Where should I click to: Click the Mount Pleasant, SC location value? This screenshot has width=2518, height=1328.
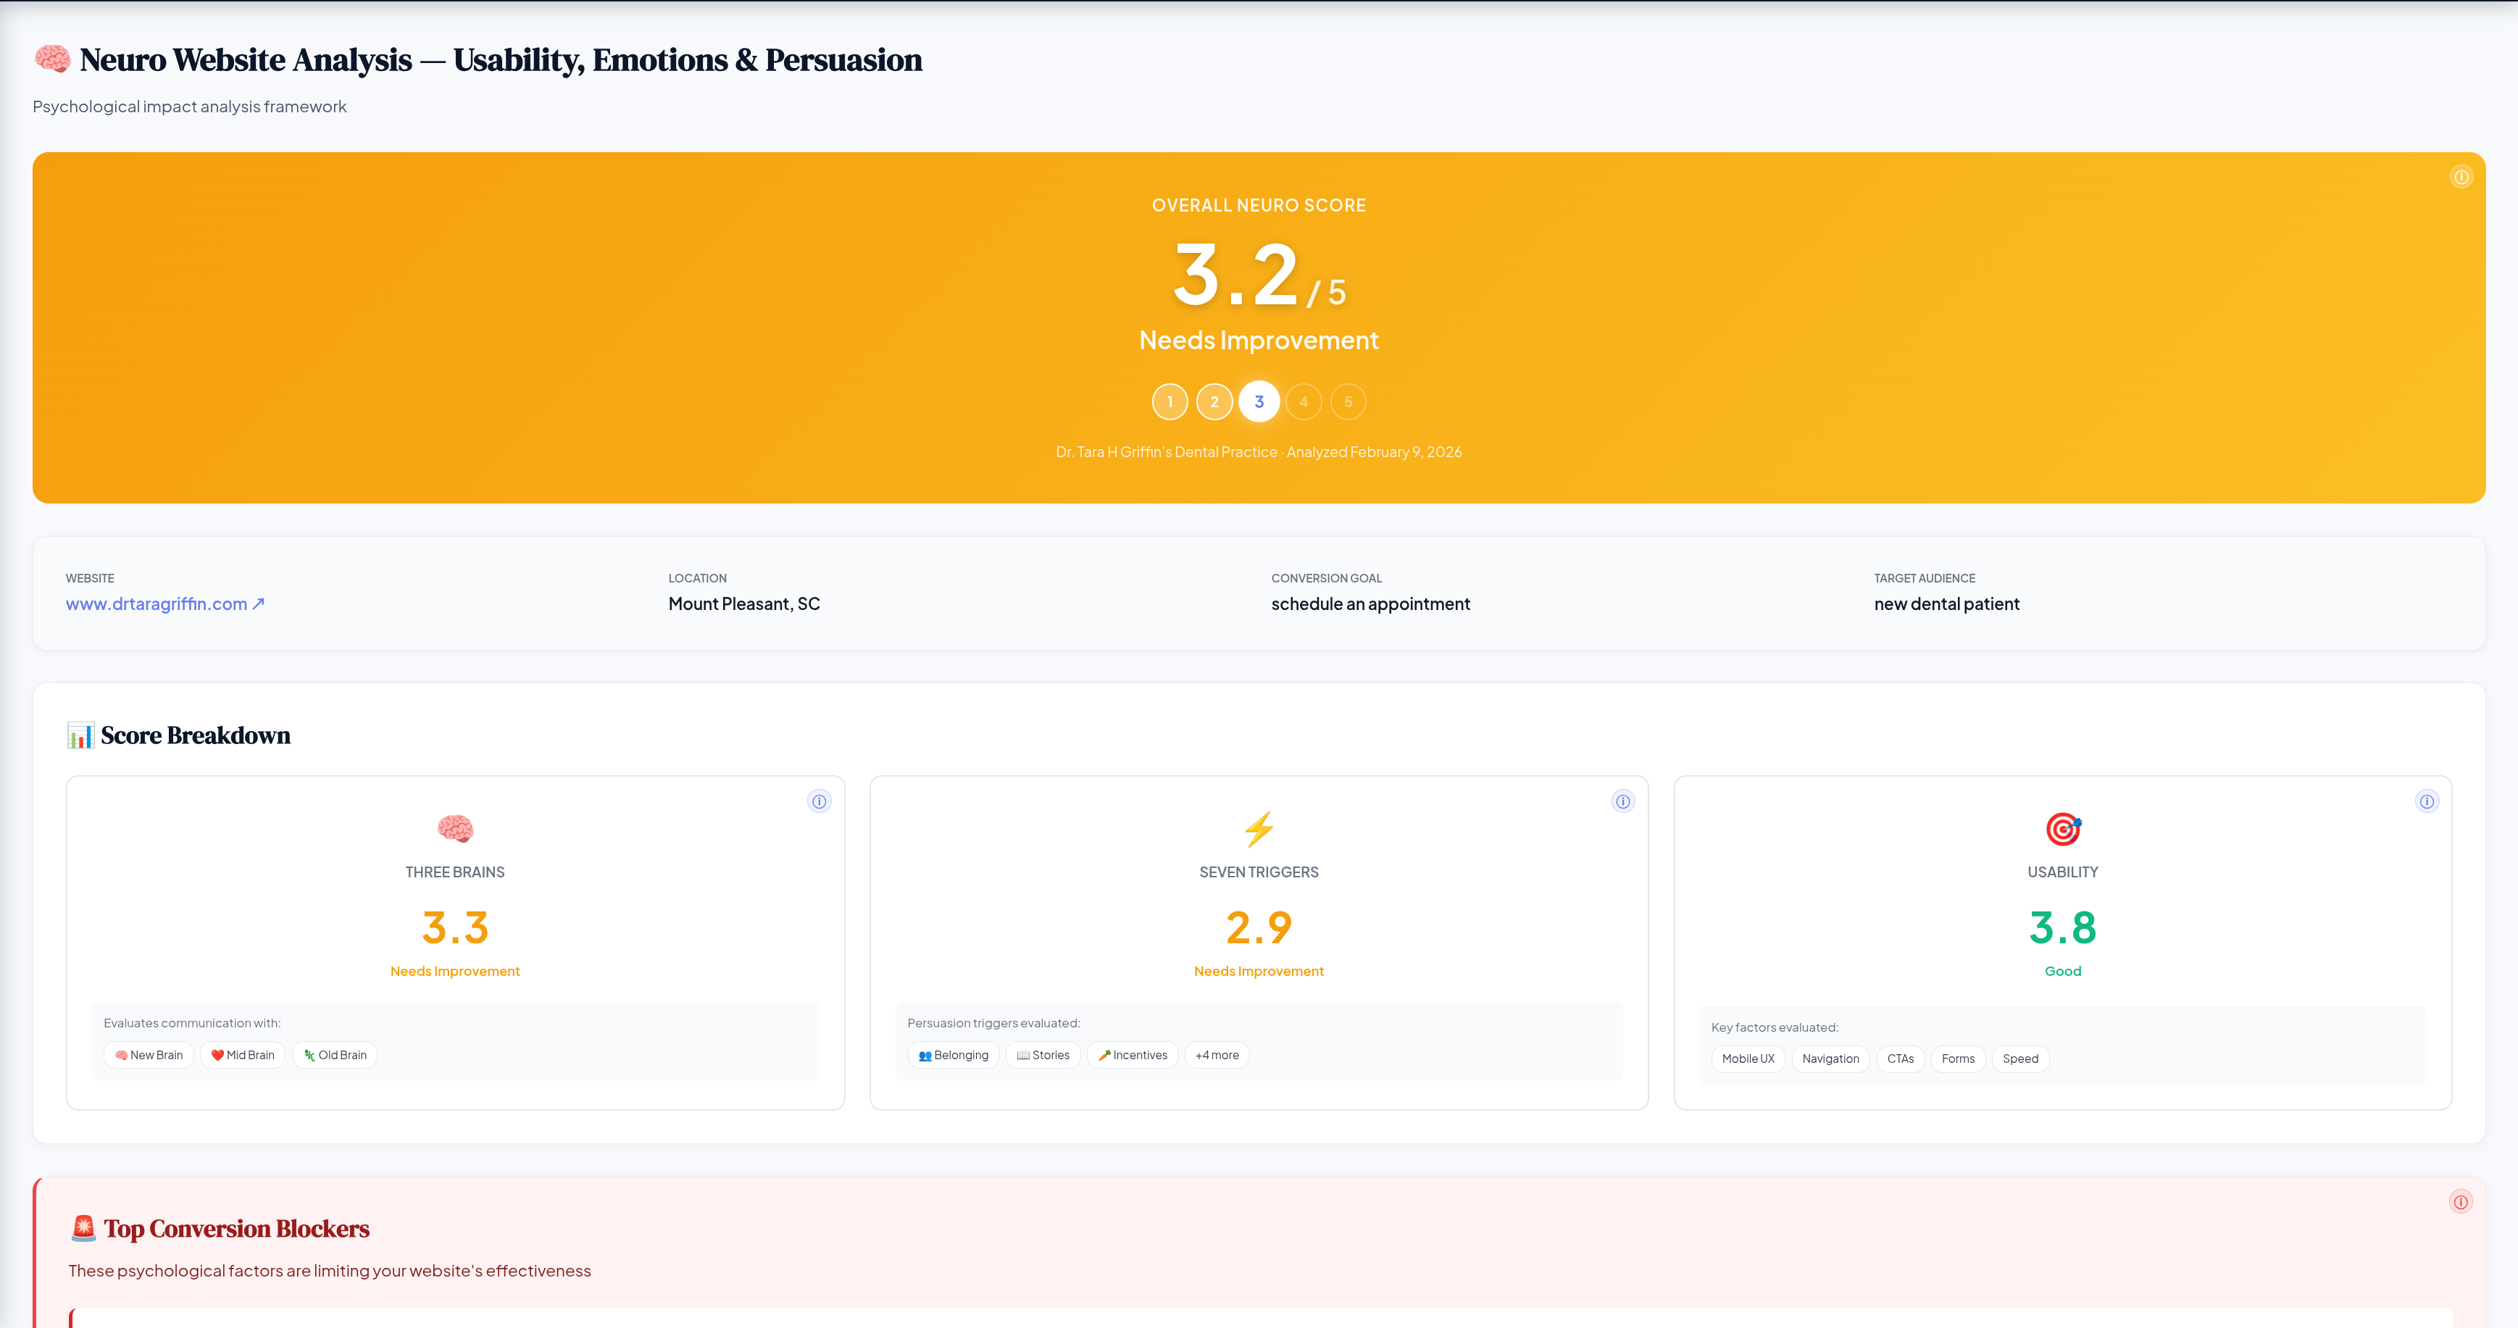pyautogui.click(x=744, y=604)
